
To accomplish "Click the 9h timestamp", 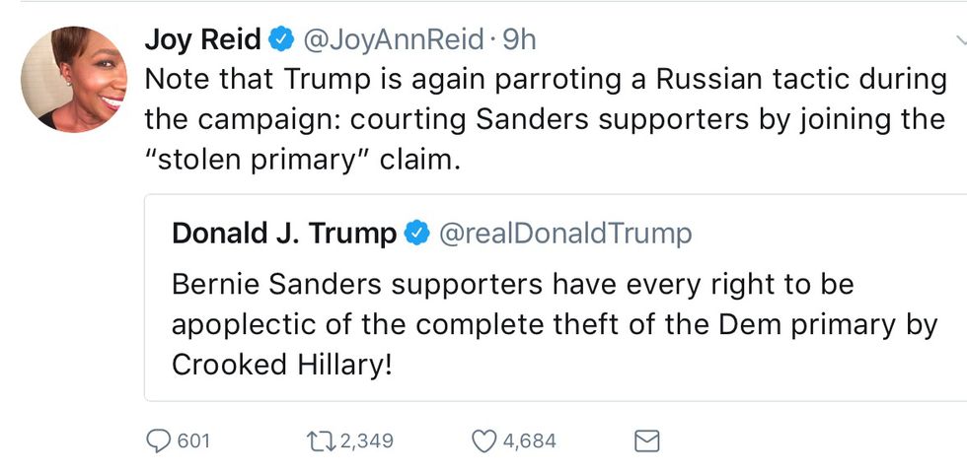I will click(518, 40).
